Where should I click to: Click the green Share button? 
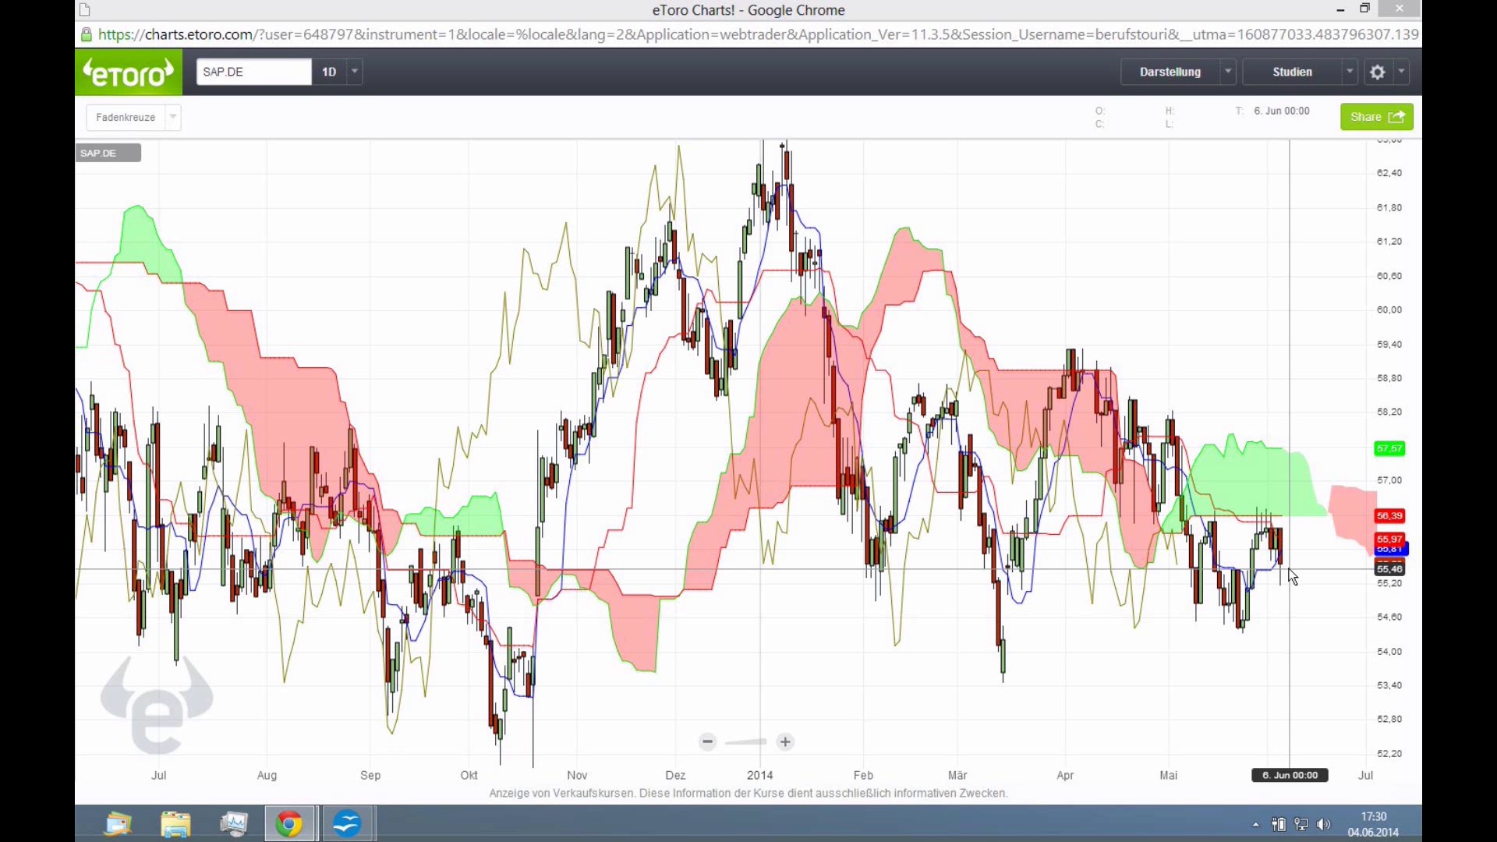point(1376,117)
